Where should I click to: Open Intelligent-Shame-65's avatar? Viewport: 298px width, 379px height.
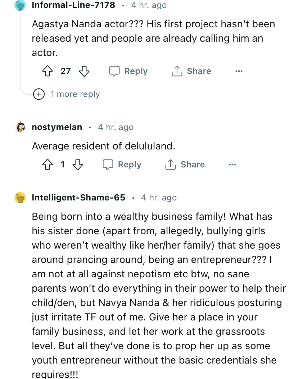tap(21, 198)
